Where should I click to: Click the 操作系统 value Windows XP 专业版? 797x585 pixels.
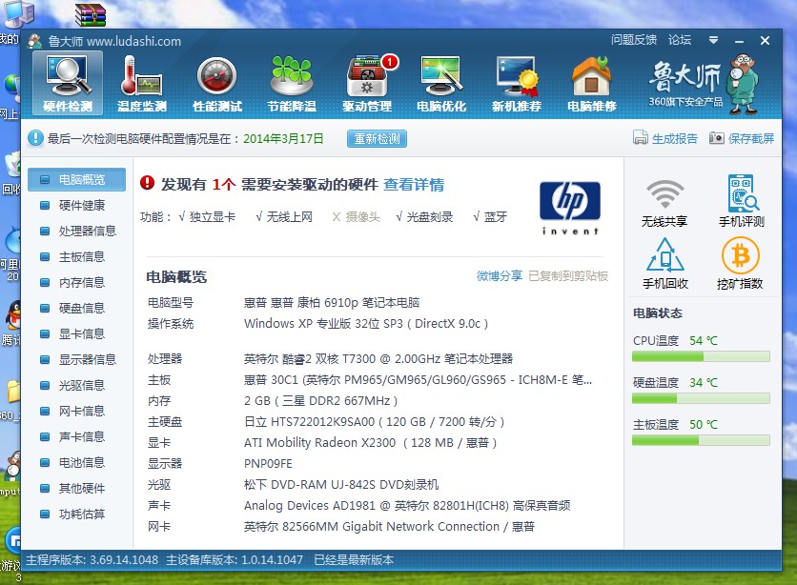(366, 324)
